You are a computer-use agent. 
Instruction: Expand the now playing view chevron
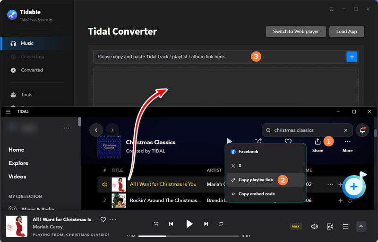(x=361, y=226)
